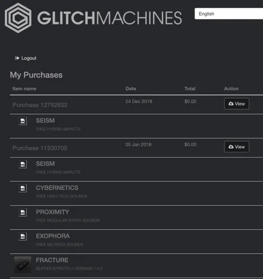
Task: Click the 'My Purchases' heading
Action: (x=36, y=75)
